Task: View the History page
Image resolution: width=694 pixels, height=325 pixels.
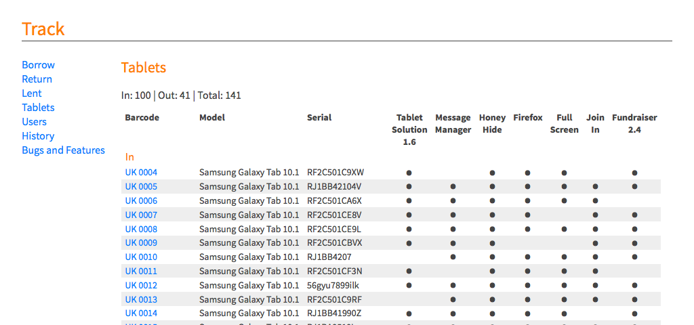Action: (x=38, y=135)
